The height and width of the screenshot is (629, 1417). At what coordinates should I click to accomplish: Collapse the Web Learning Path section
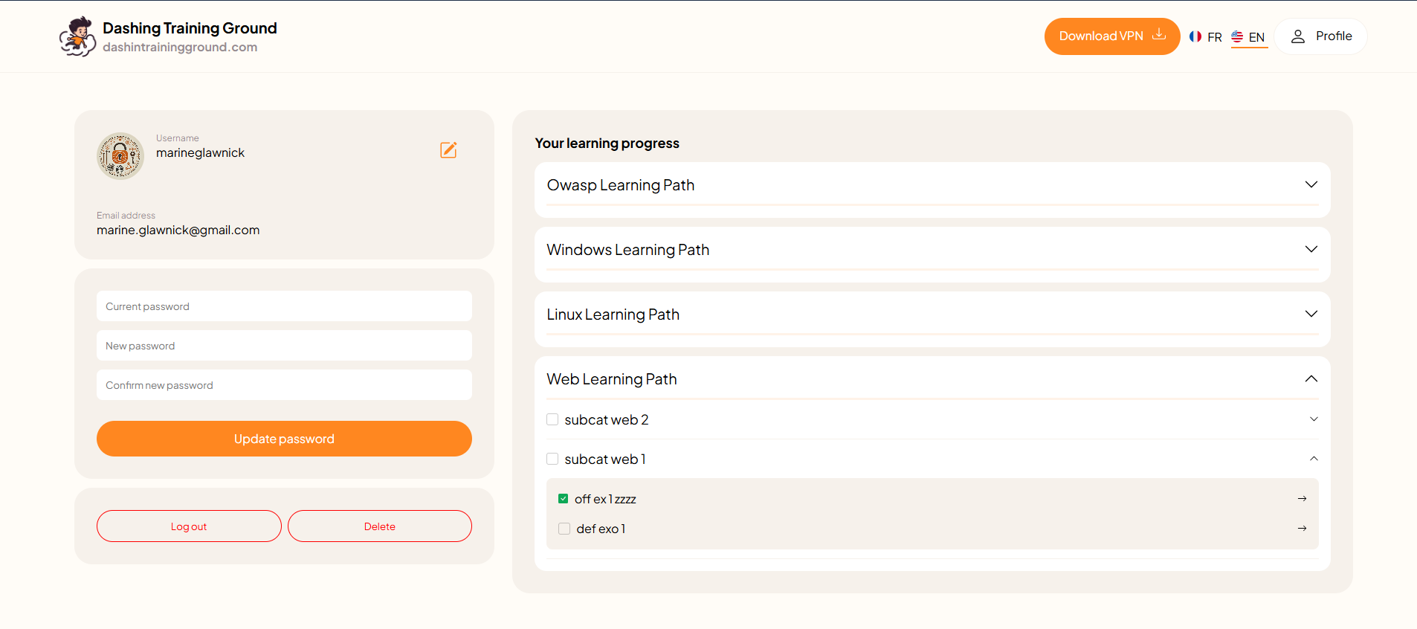point(1311,379)
